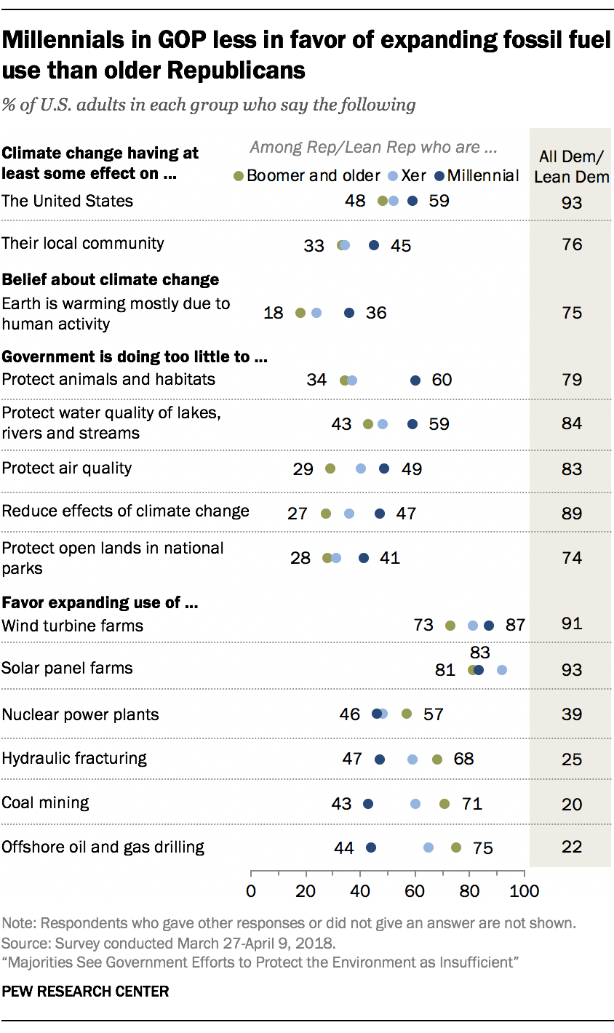Click the 22 value for Offshore drilling
This screenshot has width=614, height=1033.
(x=572, y=848)
